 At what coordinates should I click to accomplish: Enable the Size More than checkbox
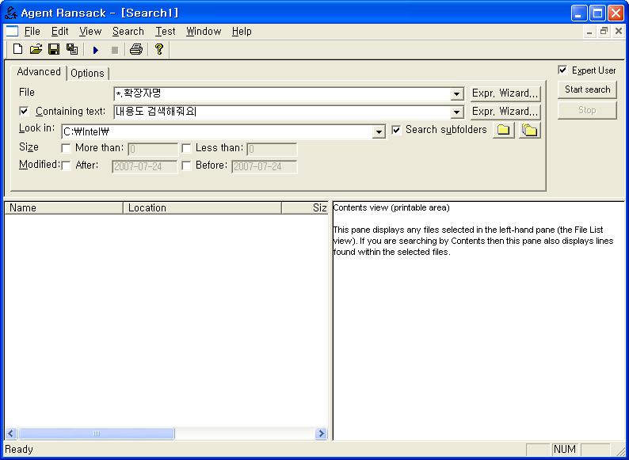[x=66, y=148]
